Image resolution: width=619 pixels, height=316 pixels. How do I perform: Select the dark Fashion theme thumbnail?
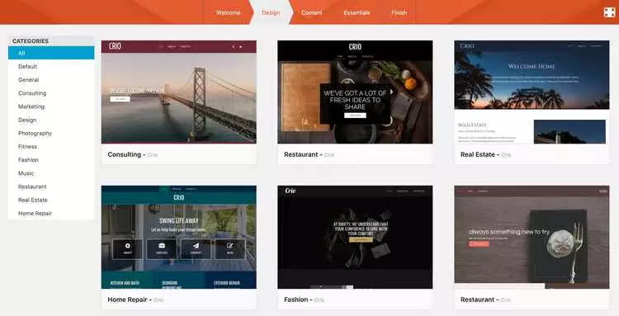355,237
